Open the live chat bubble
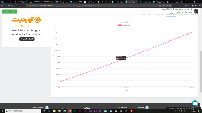The image size is (202, 113). [x=195, y=104]
